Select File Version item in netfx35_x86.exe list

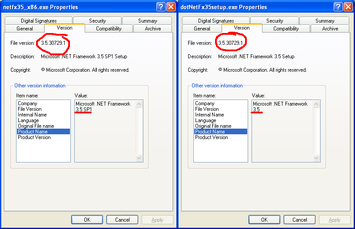(43, 109)
